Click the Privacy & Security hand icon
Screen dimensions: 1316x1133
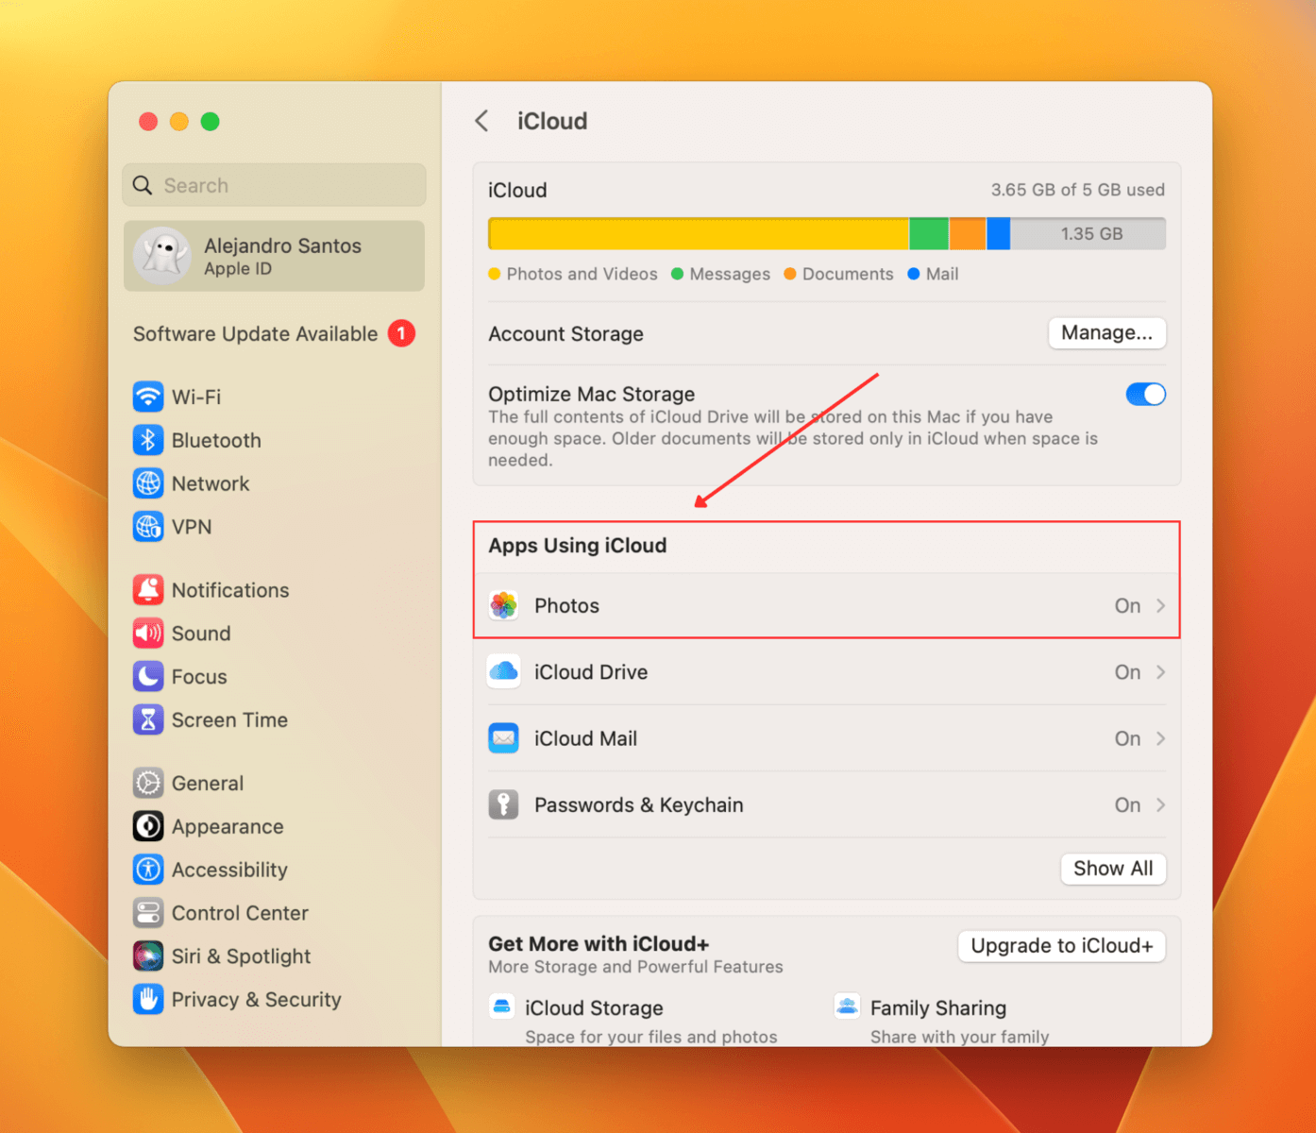148,999
